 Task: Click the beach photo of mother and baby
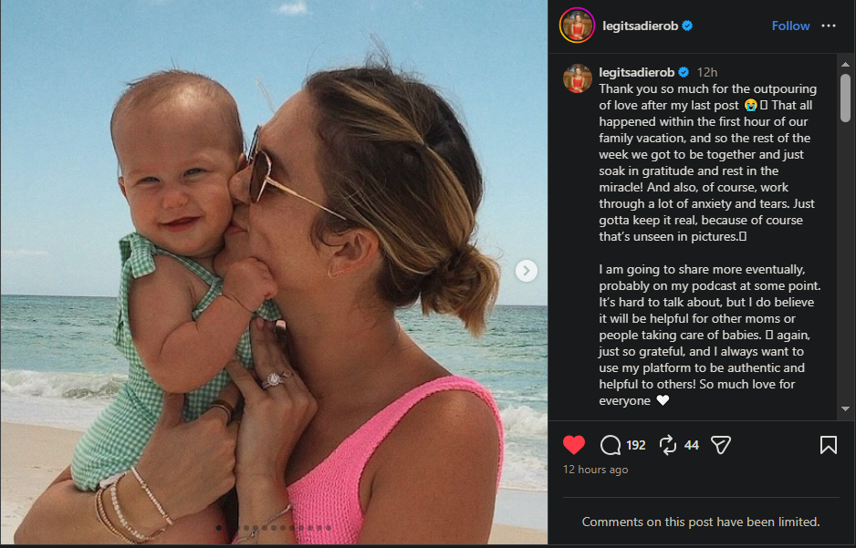(274, 274)
